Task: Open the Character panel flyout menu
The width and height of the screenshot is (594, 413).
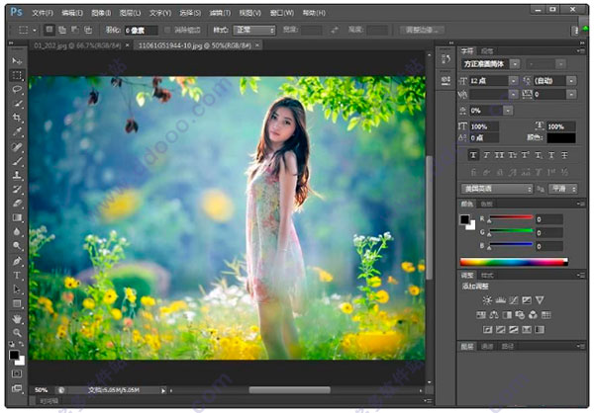Action: pos(580,50)
